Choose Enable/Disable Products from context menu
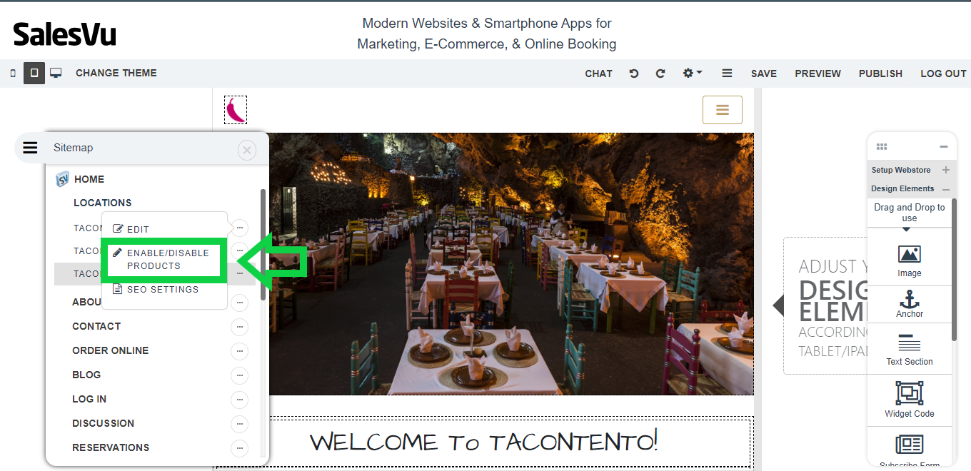Screen dimensions: 971x471 tap(168, 259)
